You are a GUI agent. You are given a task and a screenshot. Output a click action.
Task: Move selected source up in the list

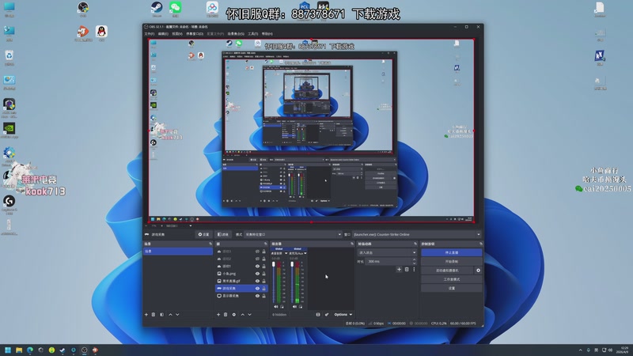point(243,314)
